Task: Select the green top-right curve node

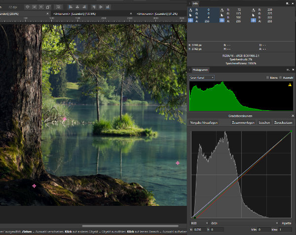Action: (x=291, y=131)
